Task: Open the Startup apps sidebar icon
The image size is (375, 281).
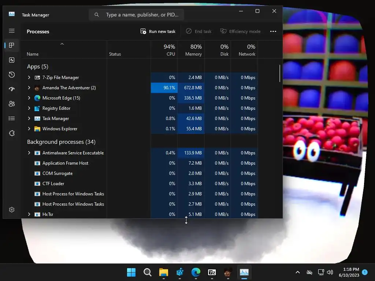Action: pos(11,89)
